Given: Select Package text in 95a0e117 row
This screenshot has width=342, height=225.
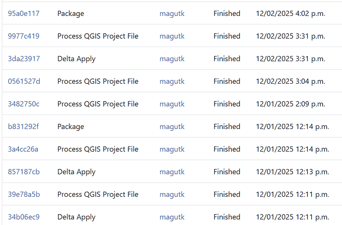Looking at the screenshot, I should click(x=71, y=13).
